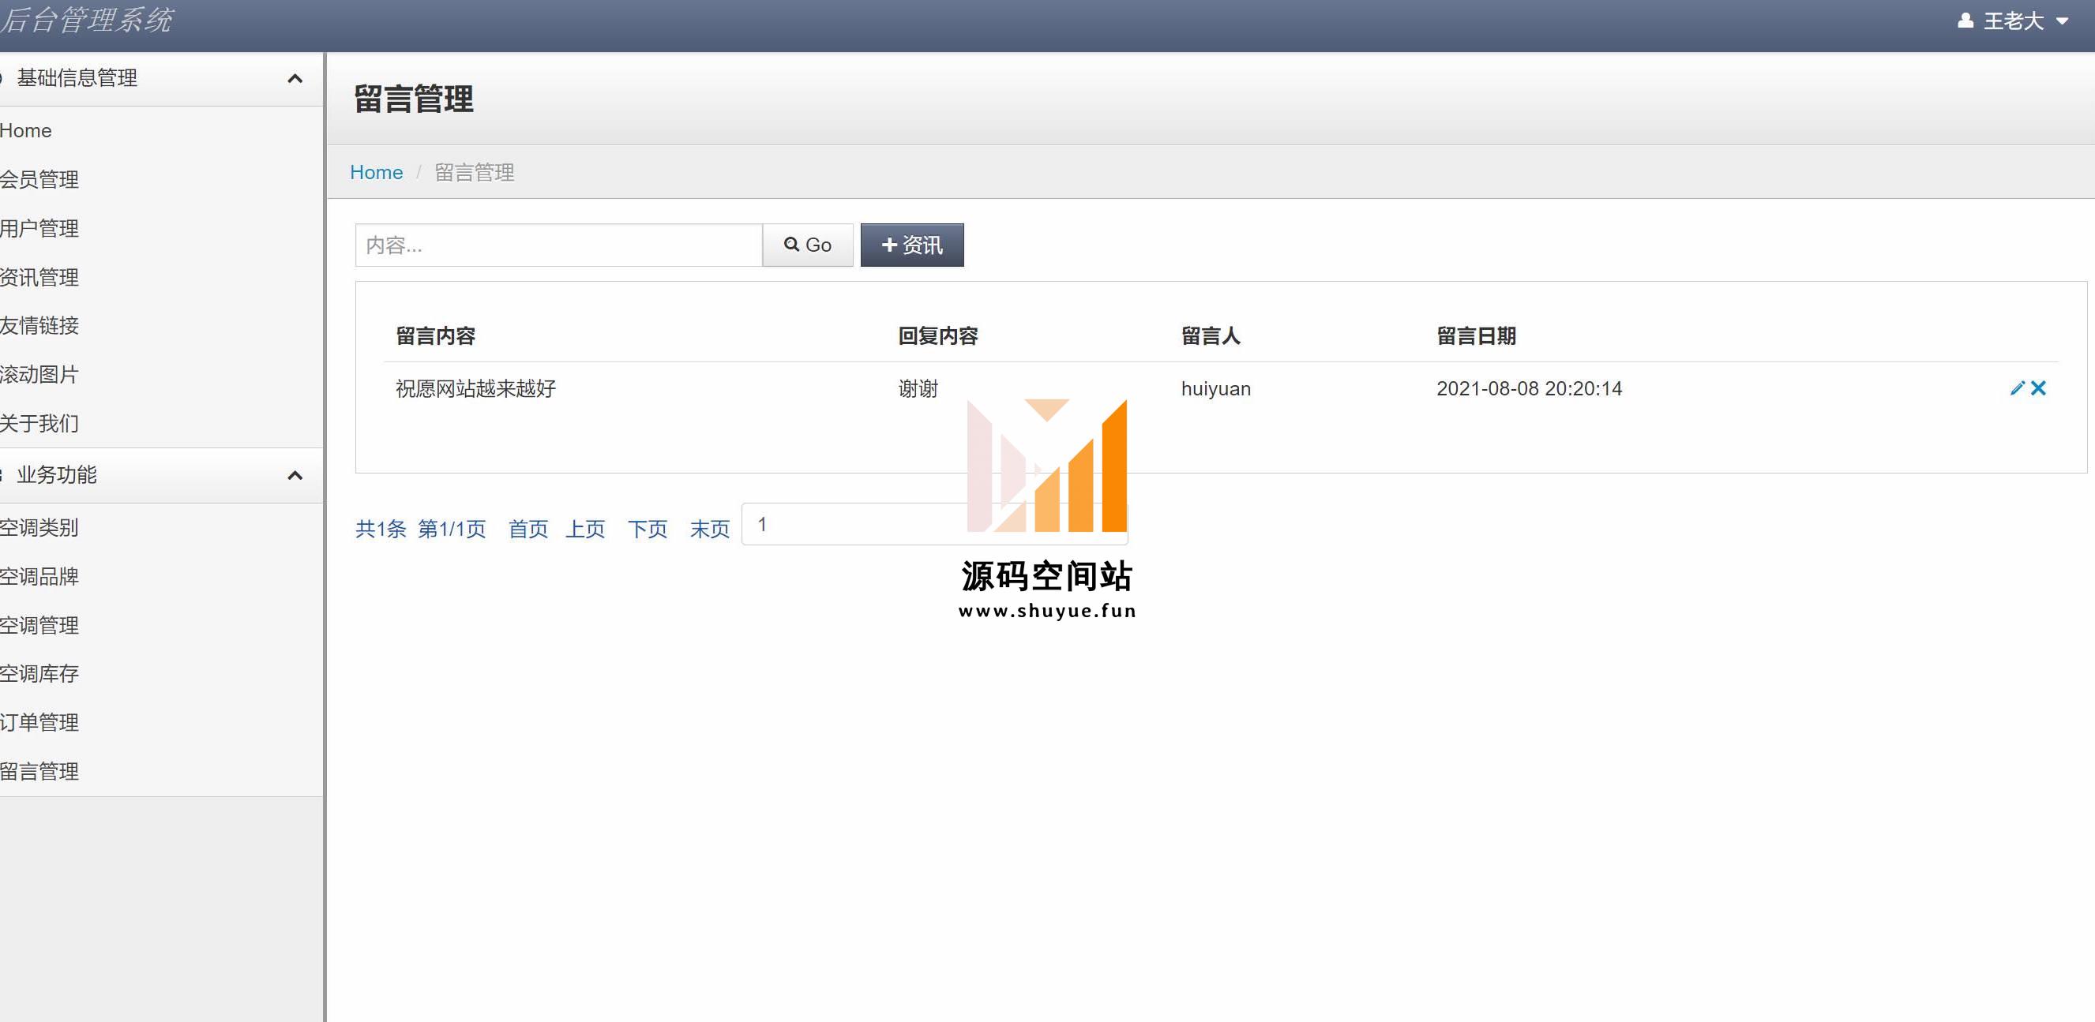Select the huiyuan author cell
Image resolution: width=2095 pixels, height=1022 pixels.
pos(1216,388)
